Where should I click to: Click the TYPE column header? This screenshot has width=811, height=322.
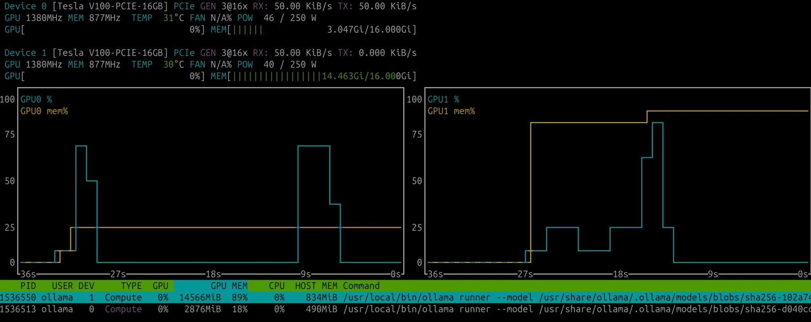pyautogui.click(x=131, y=286)
